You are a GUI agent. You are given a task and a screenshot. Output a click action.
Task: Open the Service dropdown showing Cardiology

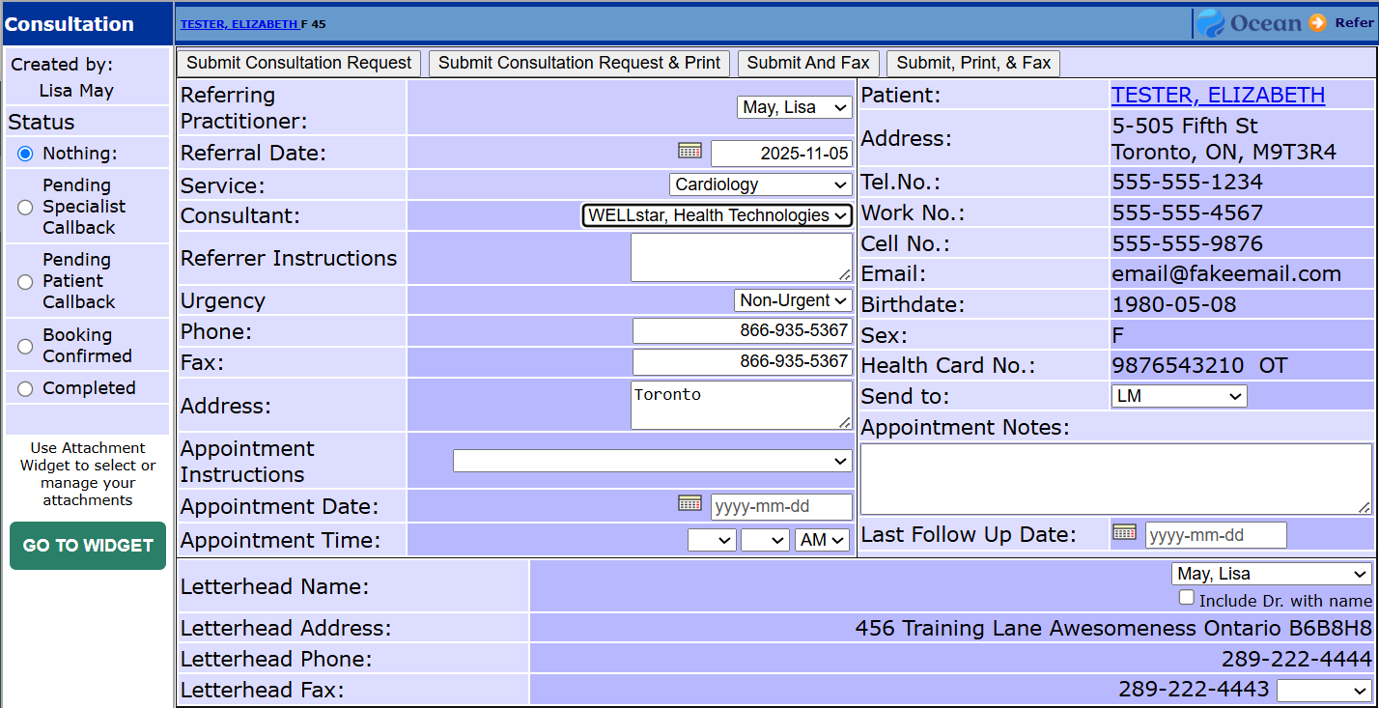[759, 184]
